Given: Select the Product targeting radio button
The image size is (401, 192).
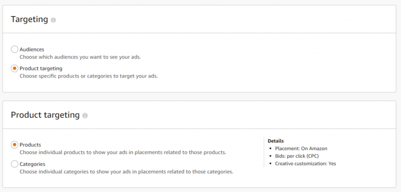Looking at the screenshot, I should [14, 68].
